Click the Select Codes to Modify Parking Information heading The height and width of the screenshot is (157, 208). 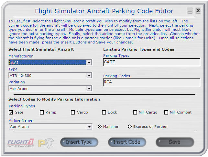(x=54, y=99)
